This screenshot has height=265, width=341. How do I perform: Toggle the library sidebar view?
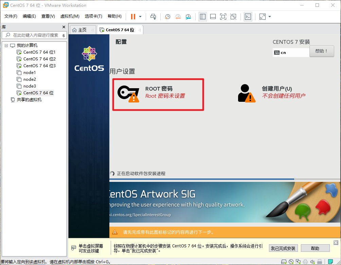tap(203, 17)
